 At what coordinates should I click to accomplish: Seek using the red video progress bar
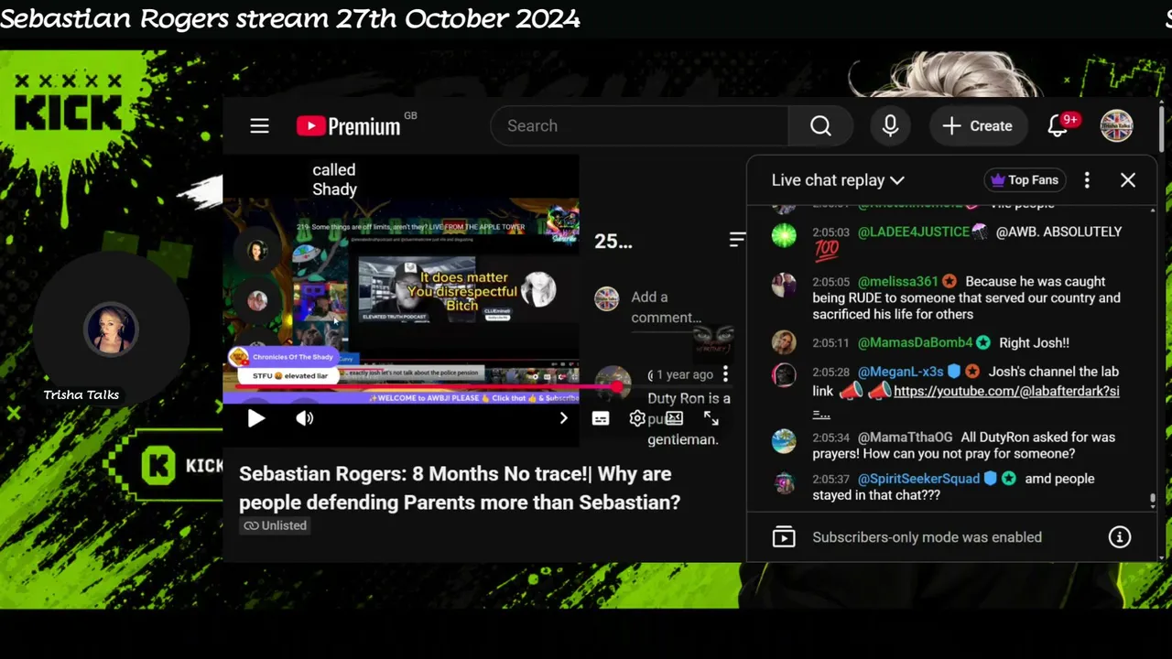pyautogui.click(x=422, y=388)
